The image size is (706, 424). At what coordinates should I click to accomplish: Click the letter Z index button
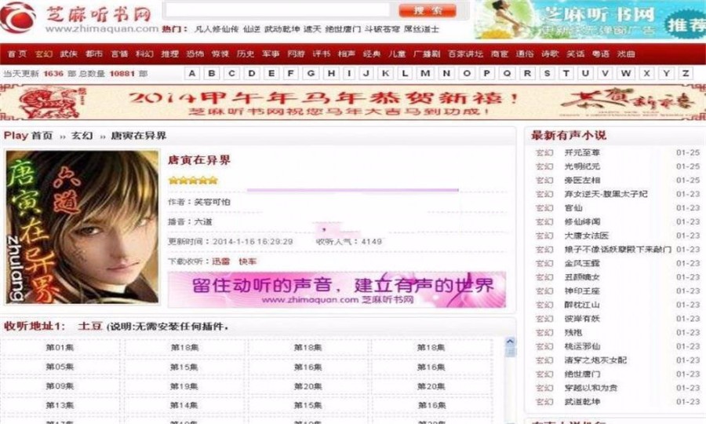(686, 73)
